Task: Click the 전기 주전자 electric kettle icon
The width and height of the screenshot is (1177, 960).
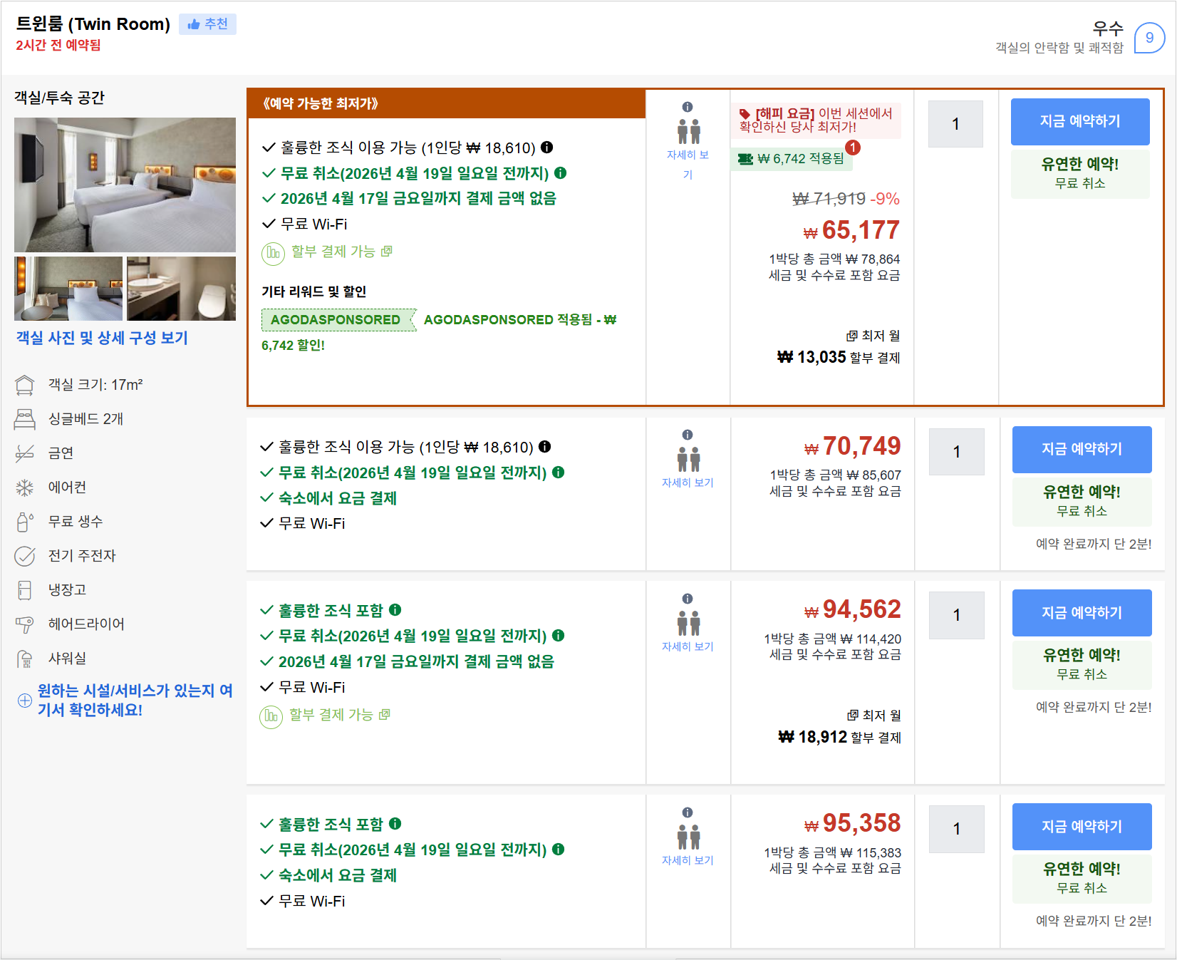Action: click(25, 555)
